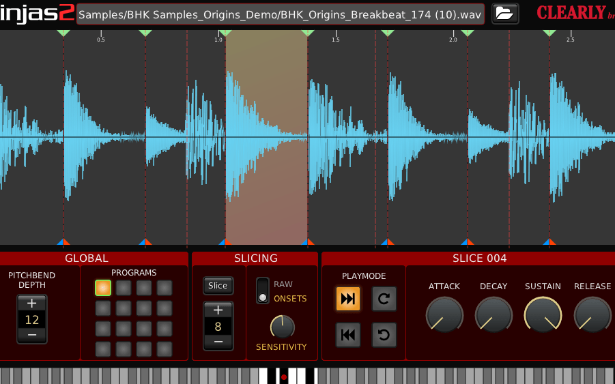Click the GLOBAL panel header
Screen dimensions: 615x384
click(87, 259)
